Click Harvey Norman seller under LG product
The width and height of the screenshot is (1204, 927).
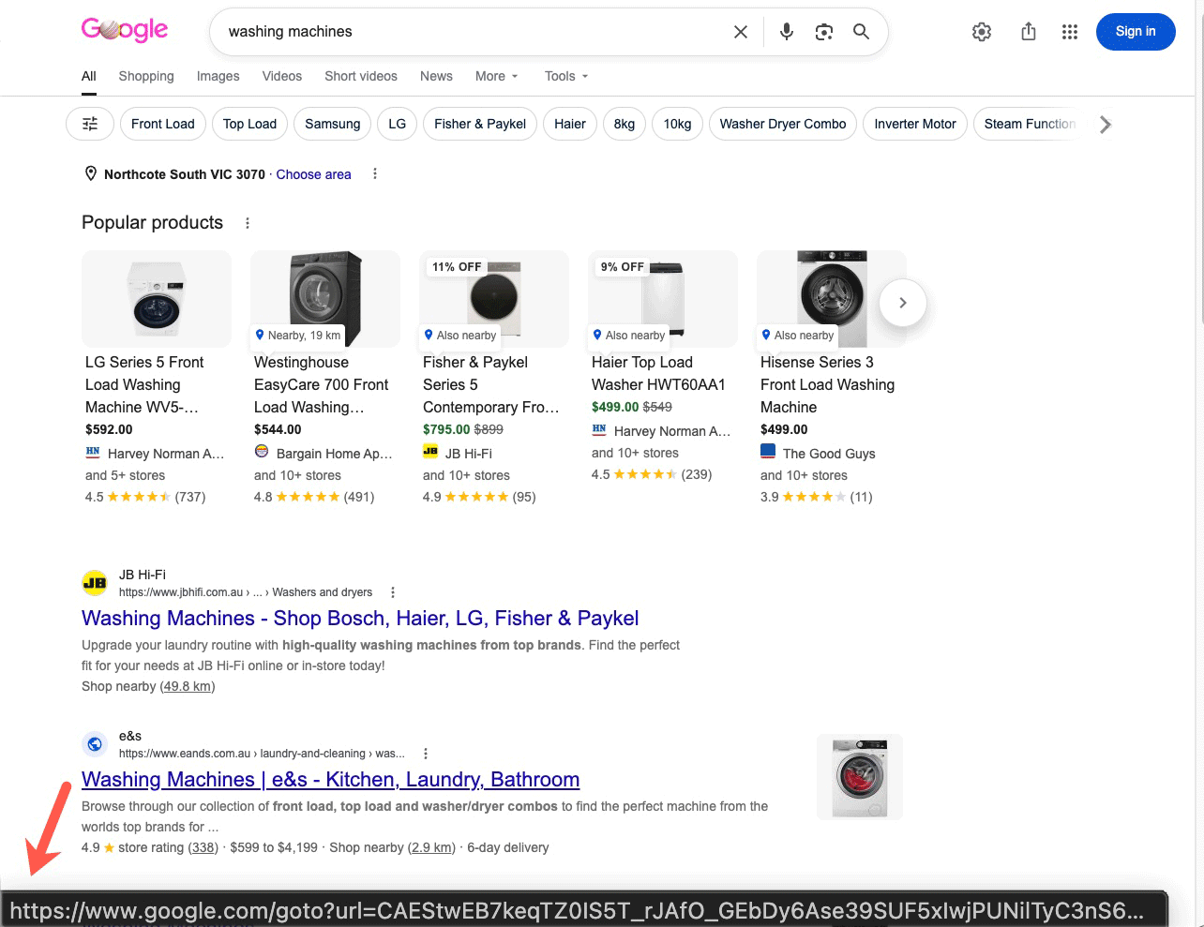[x=166, y=454]
